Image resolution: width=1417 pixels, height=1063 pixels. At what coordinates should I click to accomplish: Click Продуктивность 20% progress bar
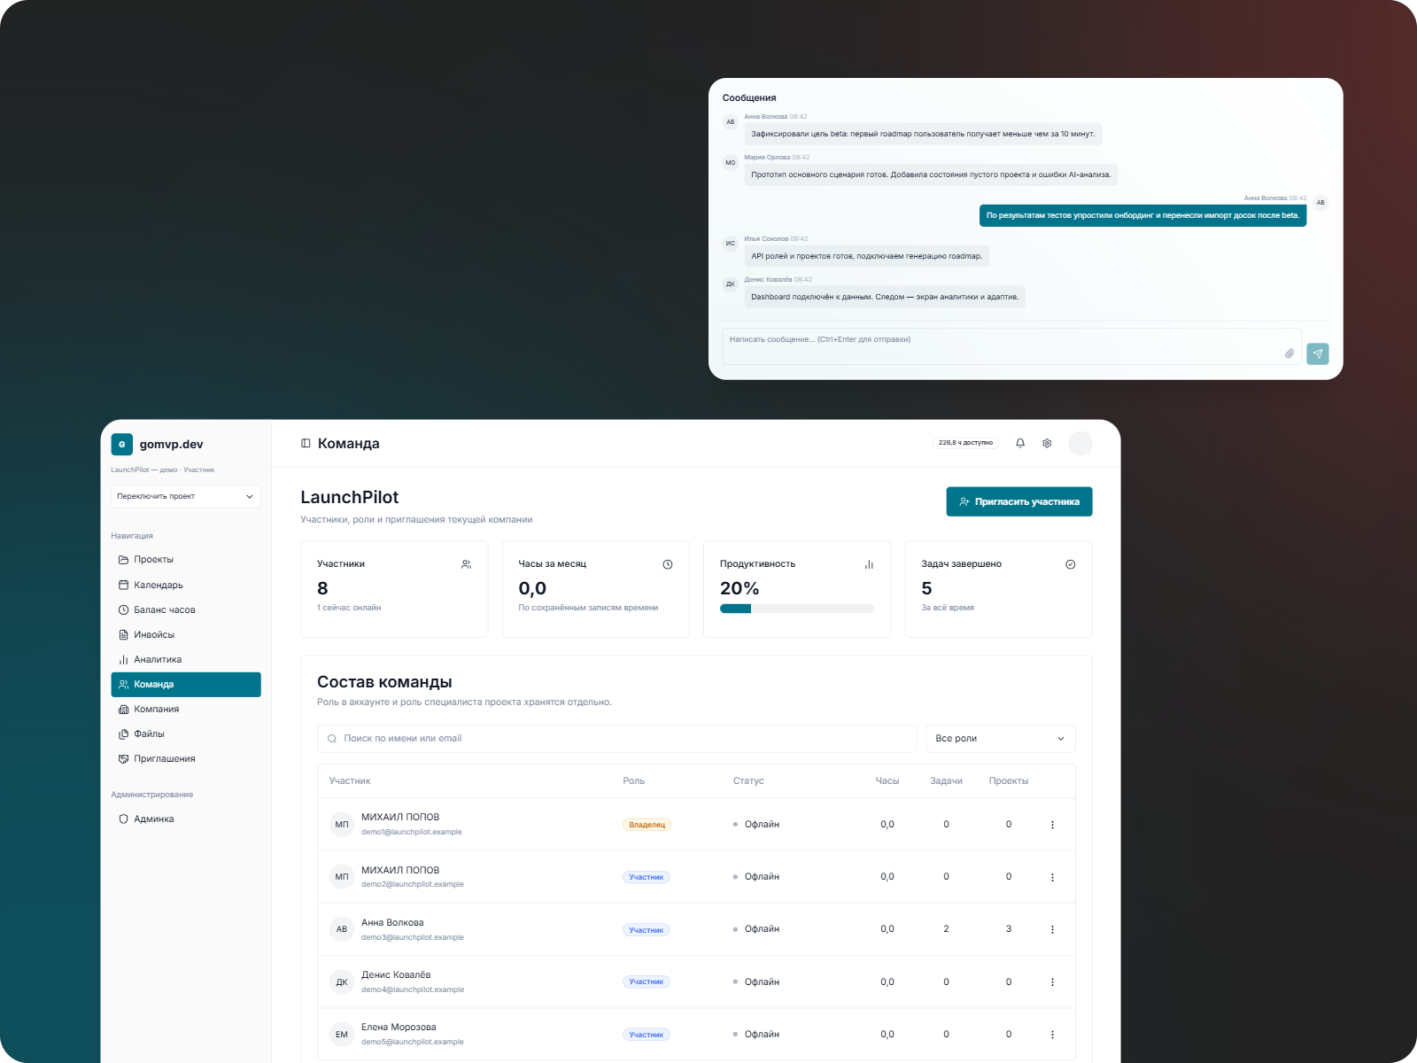pos(797,609)
